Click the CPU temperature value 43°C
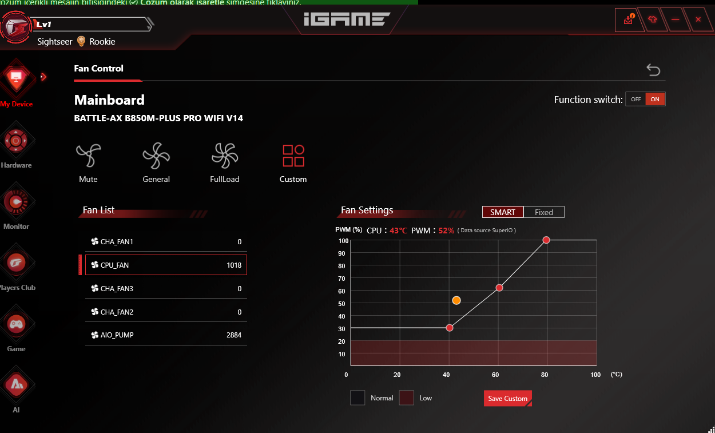Screen dimensions: 715x433 (399, 231)
